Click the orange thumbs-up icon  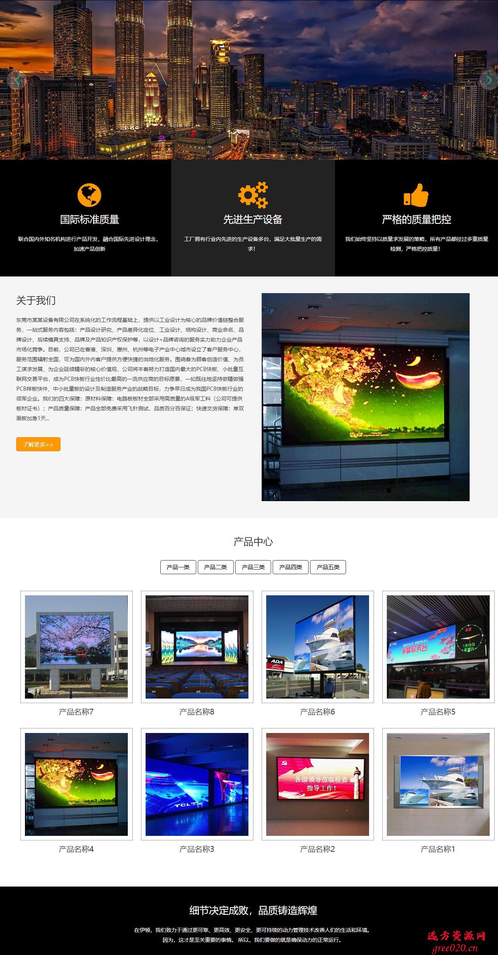416,195
